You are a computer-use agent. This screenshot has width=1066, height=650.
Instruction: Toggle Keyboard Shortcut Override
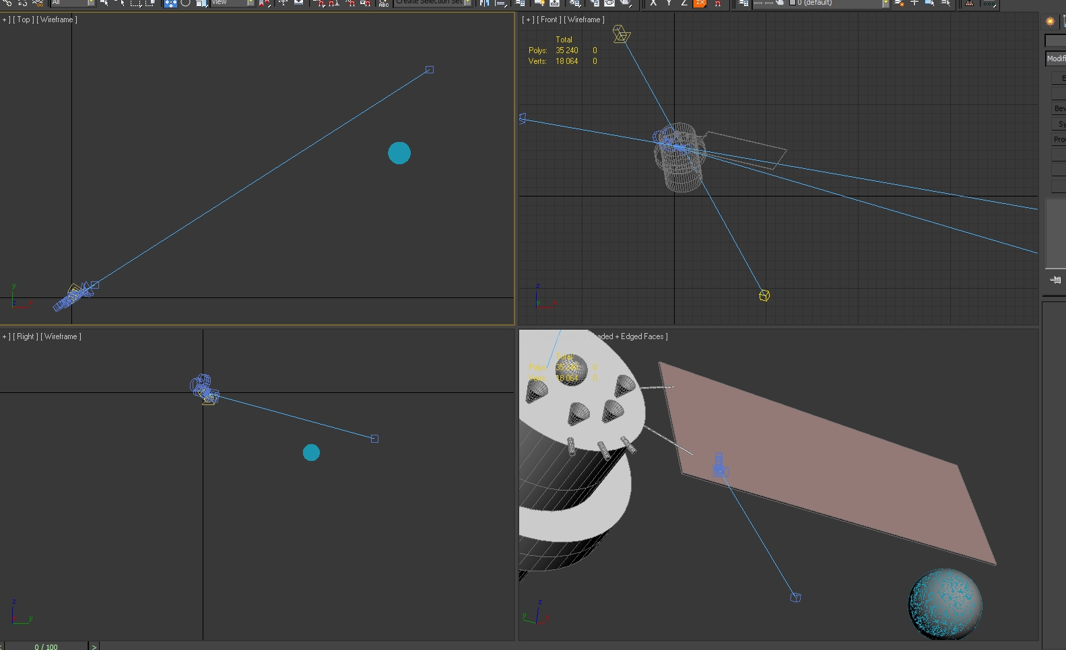(x=298, y=3)
